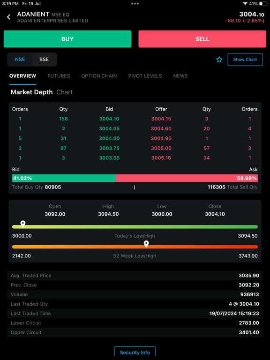Tap the 52 Week Low/High range bar

click(135, 247)
